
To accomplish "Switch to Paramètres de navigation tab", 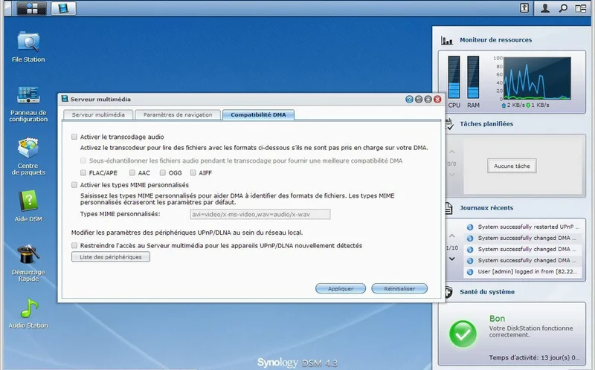I will tap(178, 115).
